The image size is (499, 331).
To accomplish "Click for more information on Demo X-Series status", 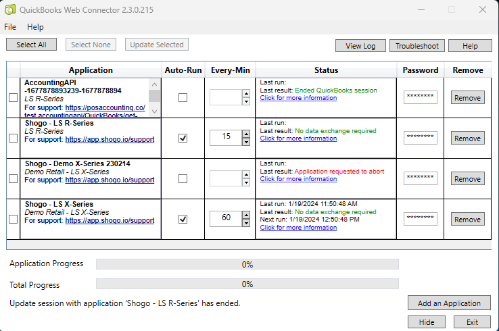I will pyautogui.click(x=298, y=179).
